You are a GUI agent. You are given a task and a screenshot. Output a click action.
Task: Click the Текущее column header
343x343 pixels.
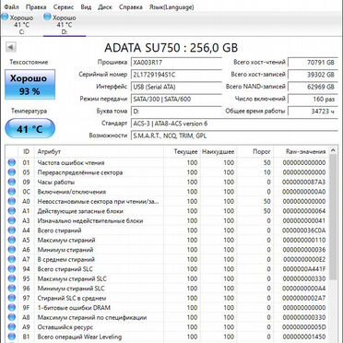click(x=182, y=151)
